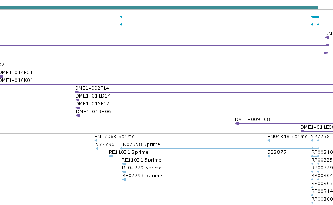Select the 572796 feature label

105,144
